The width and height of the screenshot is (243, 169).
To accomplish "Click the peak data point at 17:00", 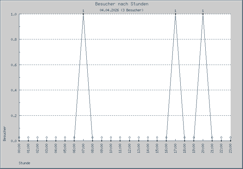I will (x=175, y=14).
